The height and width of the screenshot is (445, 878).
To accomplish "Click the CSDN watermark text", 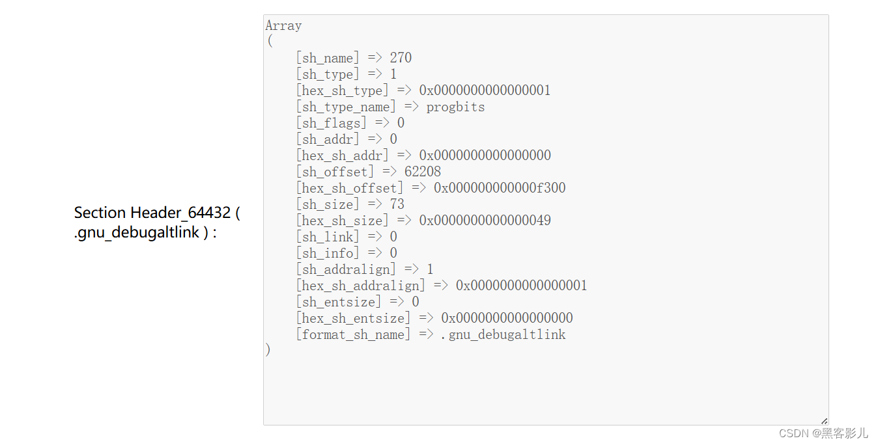I will tap(823, 433).
